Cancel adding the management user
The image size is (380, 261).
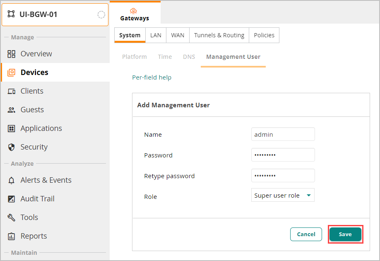click(306, 234)
